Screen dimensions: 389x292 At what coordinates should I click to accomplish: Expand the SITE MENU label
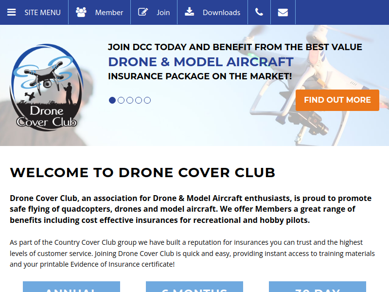(42, 13)
